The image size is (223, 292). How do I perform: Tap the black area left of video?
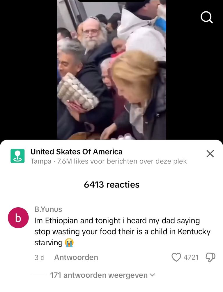(x=29, y=70)
